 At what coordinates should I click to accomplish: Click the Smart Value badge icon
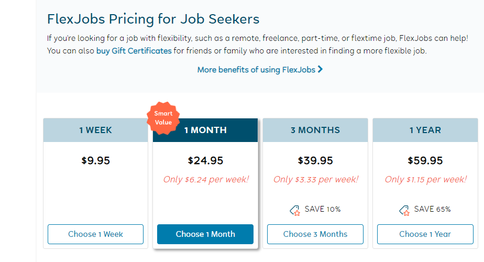click(163, 118)
